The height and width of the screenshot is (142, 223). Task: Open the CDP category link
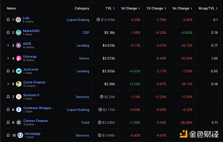86,33
